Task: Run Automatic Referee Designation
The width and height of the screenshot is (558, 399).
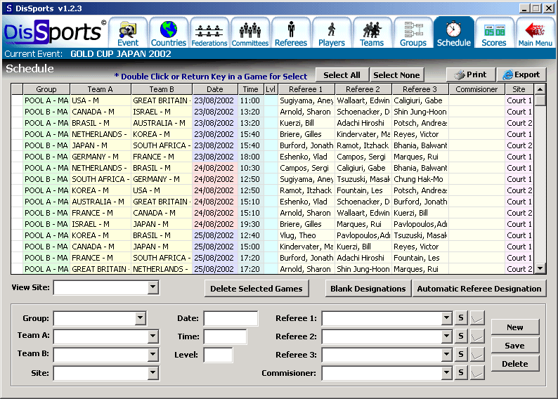Action: [x=479, y=289]
